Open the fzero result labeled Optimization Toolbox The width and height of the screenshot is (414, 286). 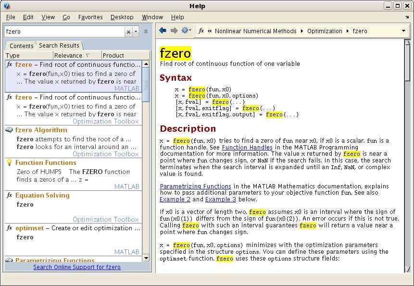tap(74, 109)
